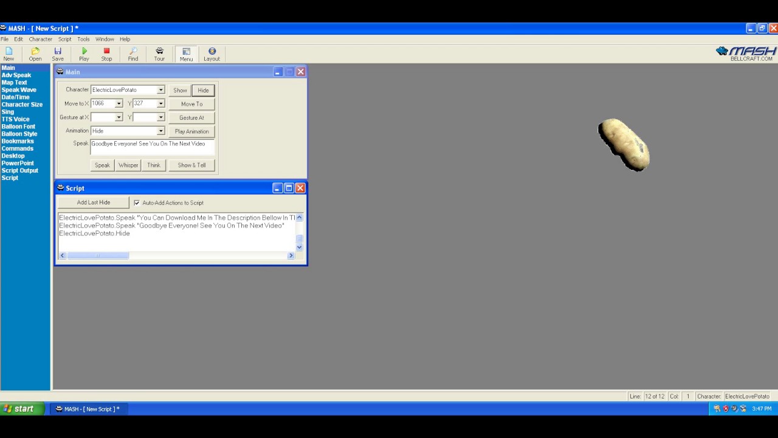778x438 pixels.
Task: Click the Think button
Action: pyautogui.click(x=154, y=165)
